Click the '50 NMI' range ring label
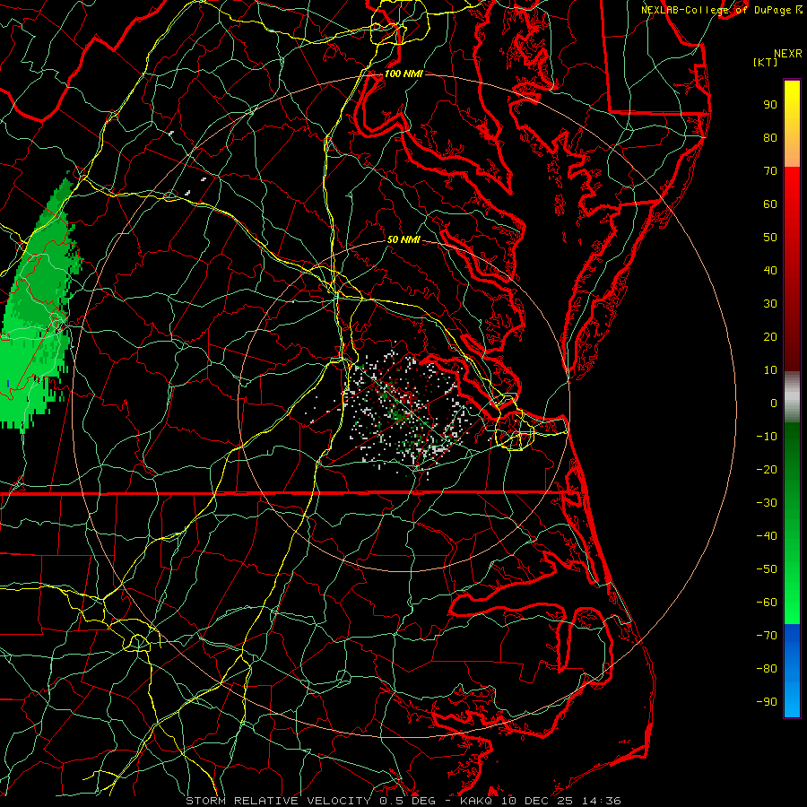The width and height of the screenshot is (807, 807). pyautogui.click(x=403, y=239)
